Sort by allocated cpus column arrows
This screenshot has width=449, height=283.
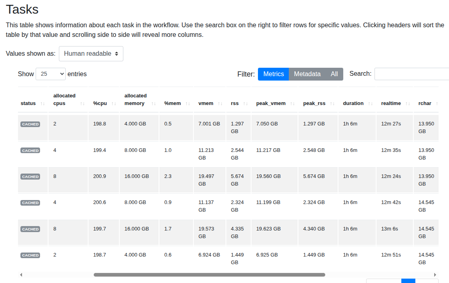point(83,103)
